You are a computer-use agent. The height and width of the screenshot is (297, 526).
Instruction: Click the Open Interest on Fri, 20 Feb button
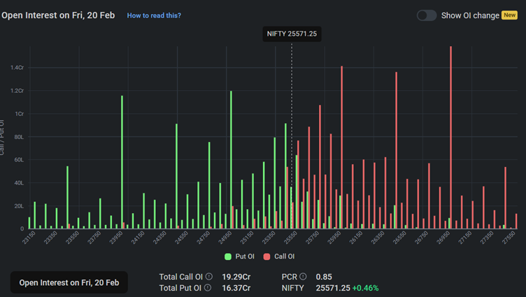pyautogui.click(x=69, y=282)
